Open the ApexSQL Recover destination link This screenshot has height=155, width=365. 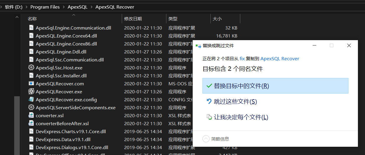coord(280,59)
